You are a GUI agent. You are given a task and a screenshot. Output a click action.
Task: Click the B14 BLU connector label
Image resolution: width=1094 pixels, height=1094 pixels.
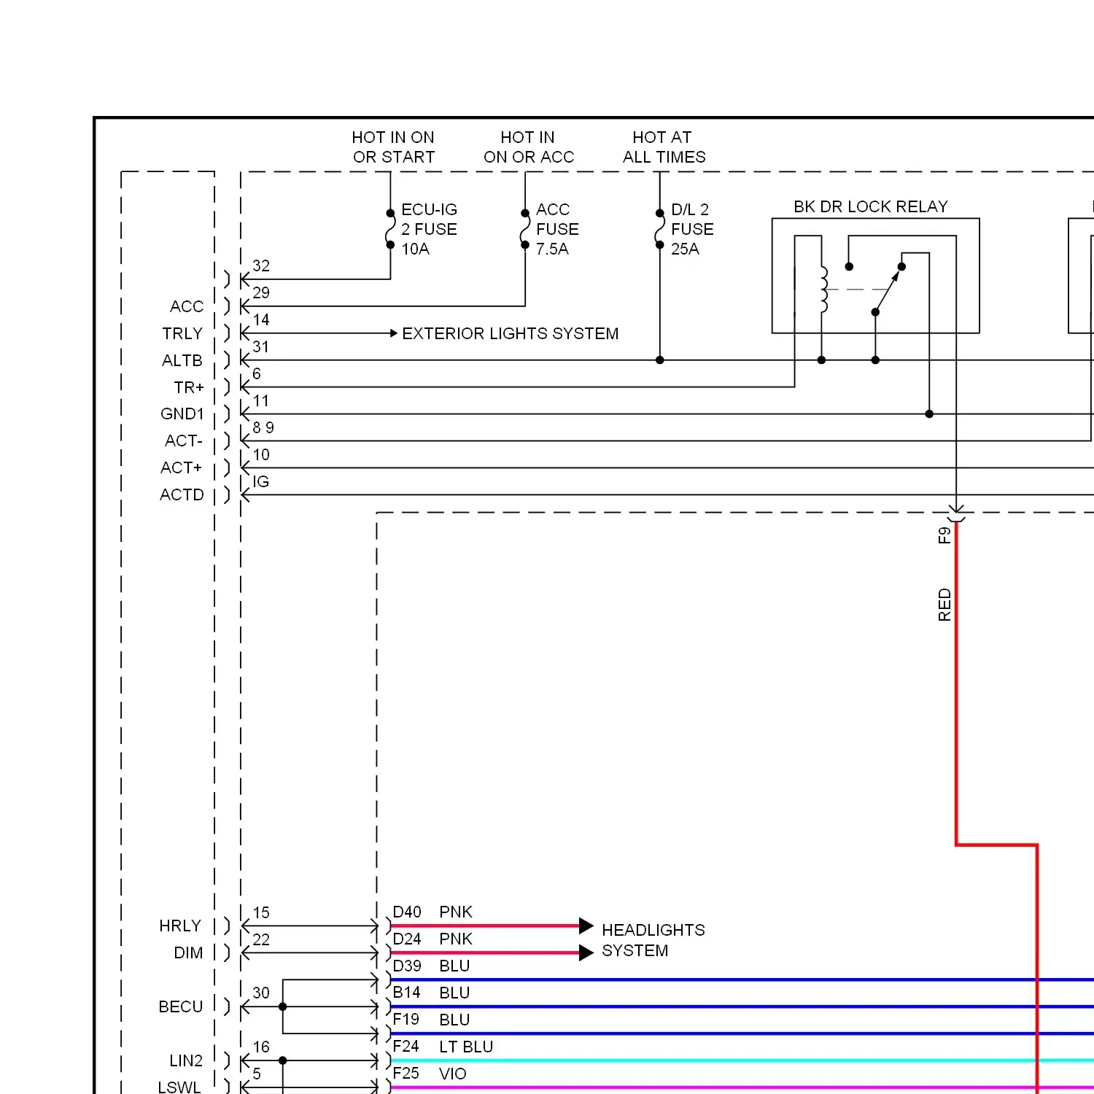coord(431,993)
